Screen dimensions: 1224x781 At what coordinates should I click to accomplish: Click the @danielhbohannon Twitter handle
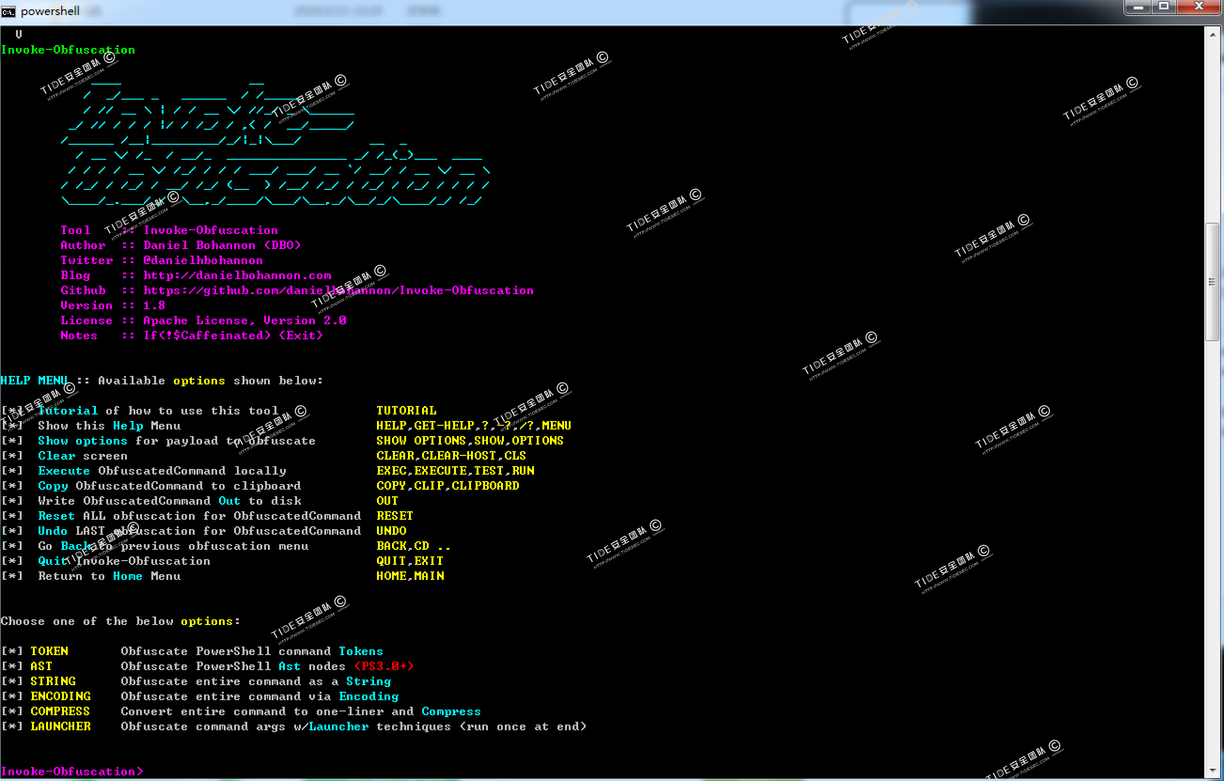click(x=203, y=261)
